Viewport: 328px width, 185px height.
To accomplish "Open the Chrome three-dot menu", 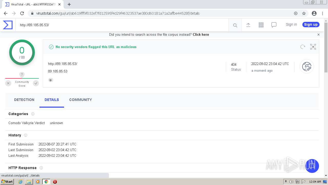I will coord(322,13).
